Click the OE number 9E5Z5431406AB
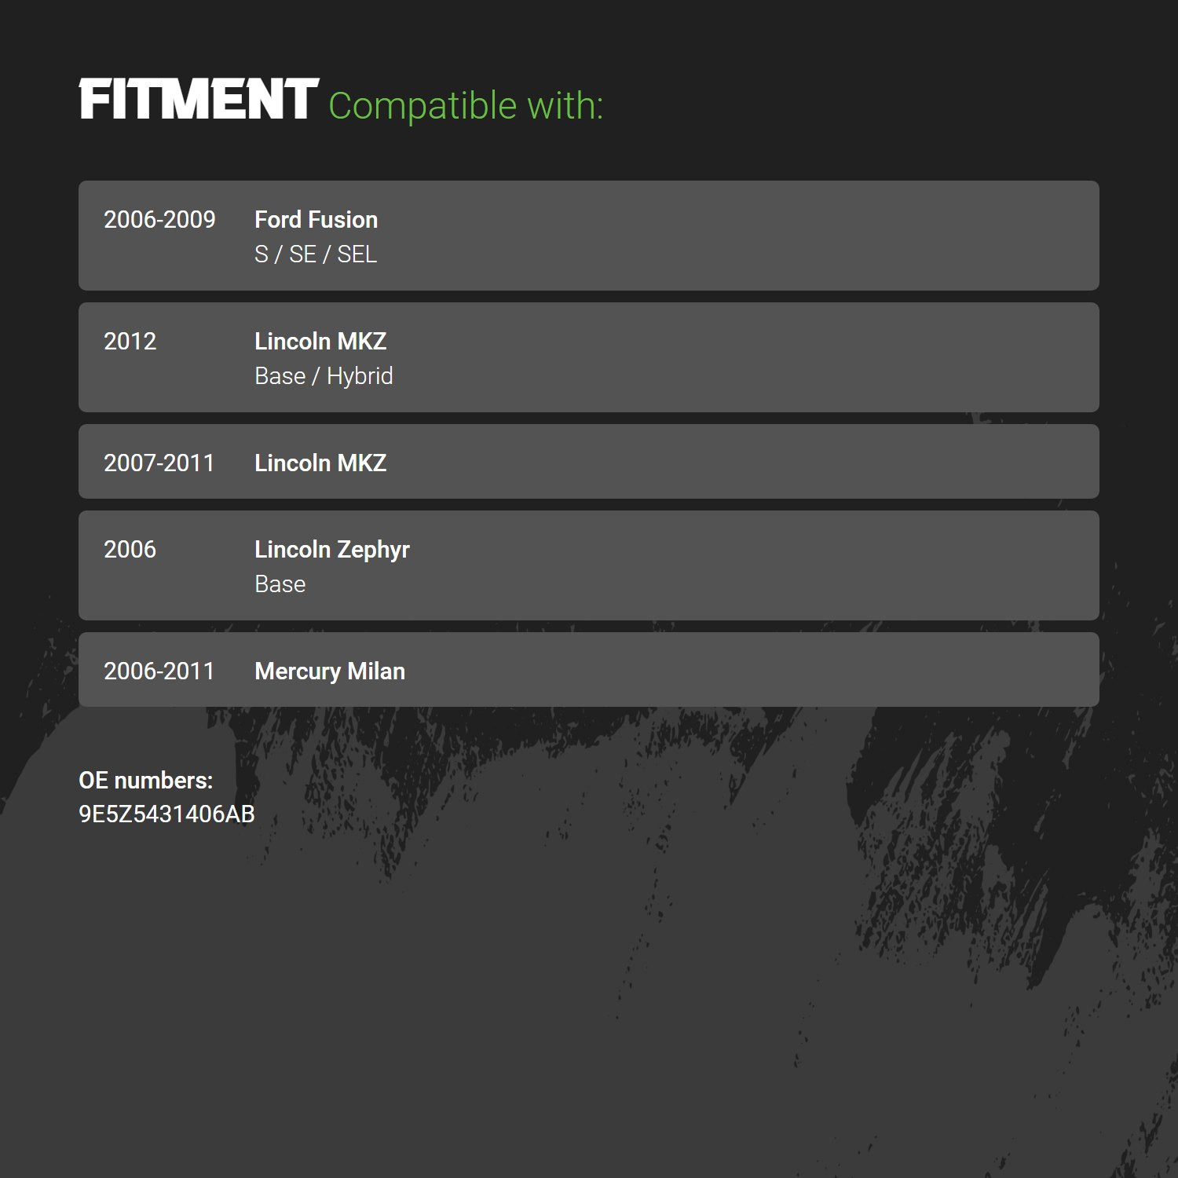This screenshot has width=1178, height=1178. point(166,814)
